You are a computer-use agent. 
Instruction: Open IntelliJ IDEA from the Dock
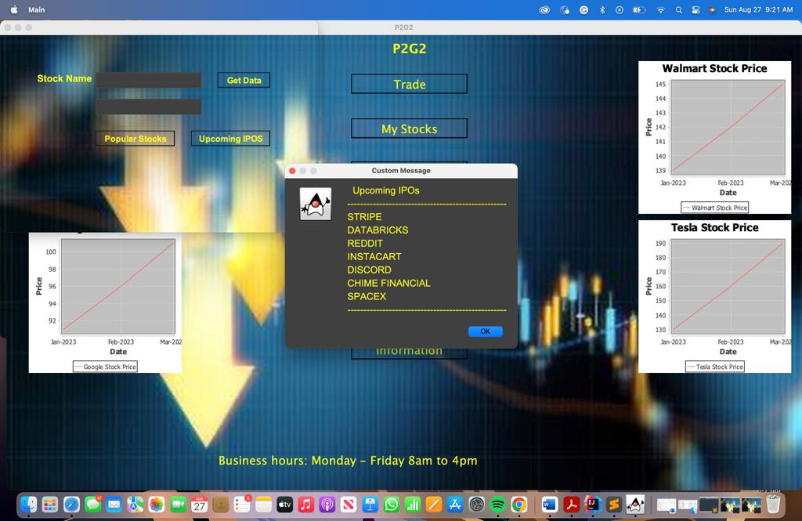coord(592,505)
